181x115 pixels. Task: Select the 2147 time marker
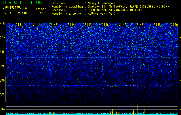123,25
